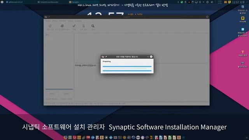The image size is (249, 140).
Task: Click the 12:57 clock in top panel
Action: point(238,2)
